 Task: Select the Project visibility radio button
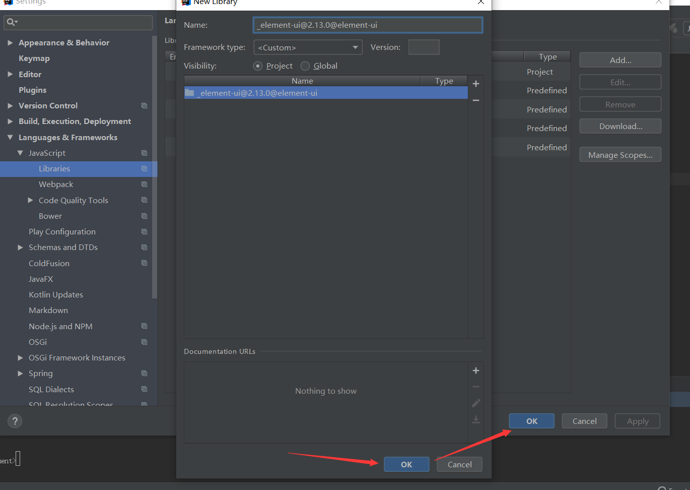[257, 66]
